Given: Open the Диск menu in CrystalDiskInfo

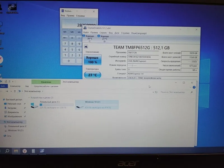Looking at the screenshot, I should click(117, 33).
